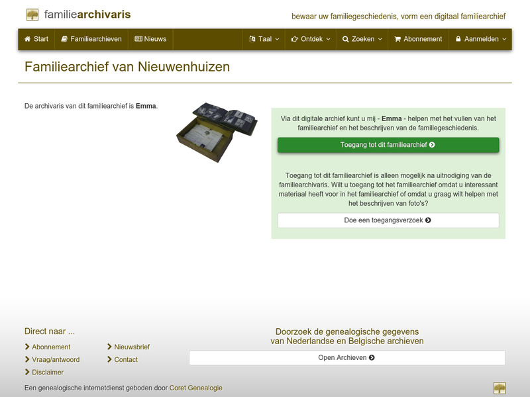Click the magnifier icon next to Zoeken

pyautogui.click(x=347, y=39)
